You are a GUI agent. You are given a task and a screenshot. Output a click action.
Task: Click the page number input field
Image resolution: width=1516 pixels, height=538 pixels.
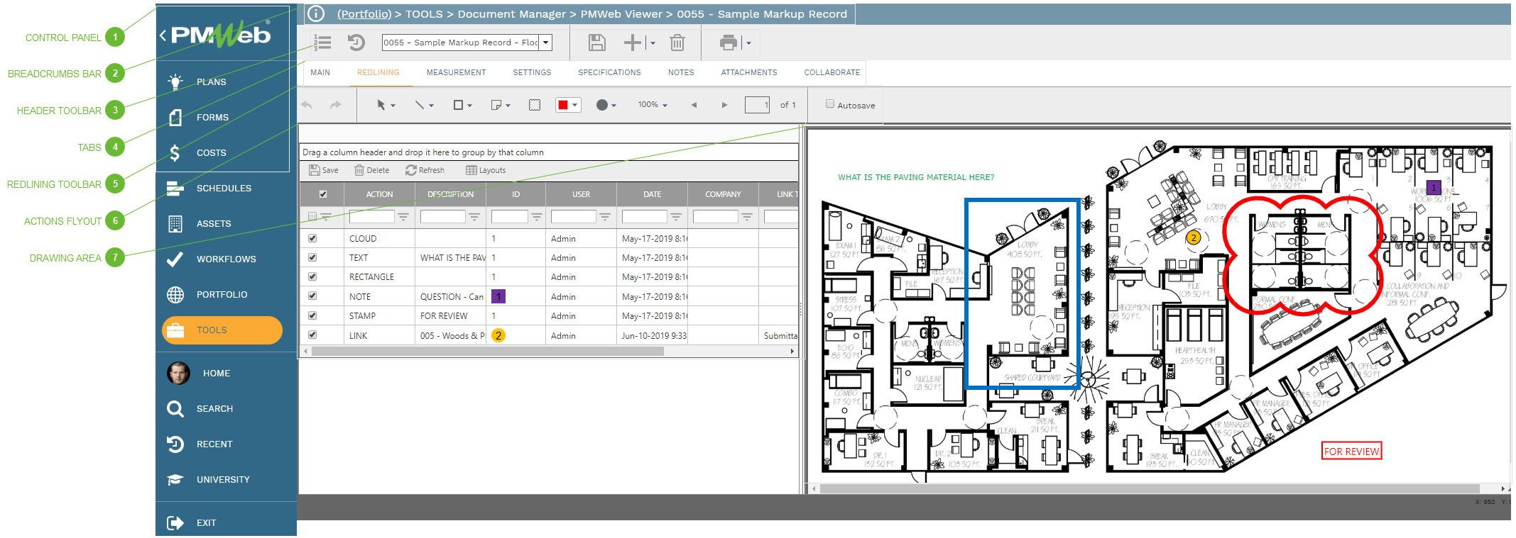(x=757, y=105)
